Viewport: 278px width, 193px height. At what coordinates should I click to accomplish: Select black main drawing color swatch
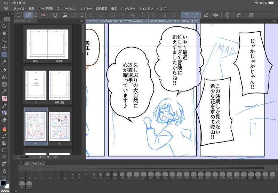[x=3, y=183]
